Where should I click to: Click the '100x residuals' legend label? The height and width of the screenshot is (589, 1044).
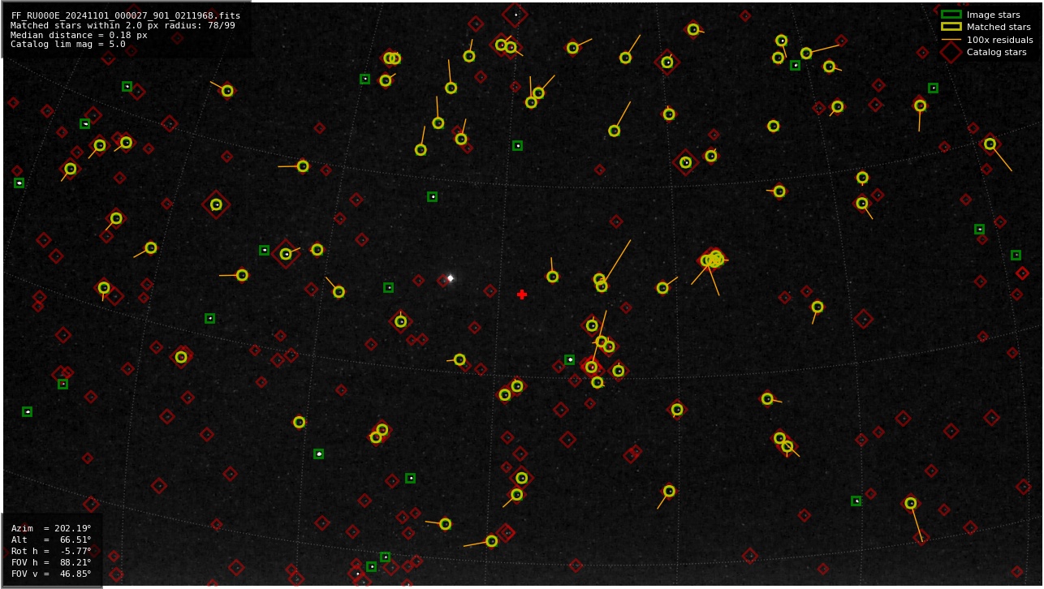click(999, 40)
